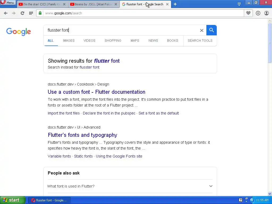The height and width of the screenshot is (204, 272).
Task: Switch to NEWS results
Action: (153, 41)
